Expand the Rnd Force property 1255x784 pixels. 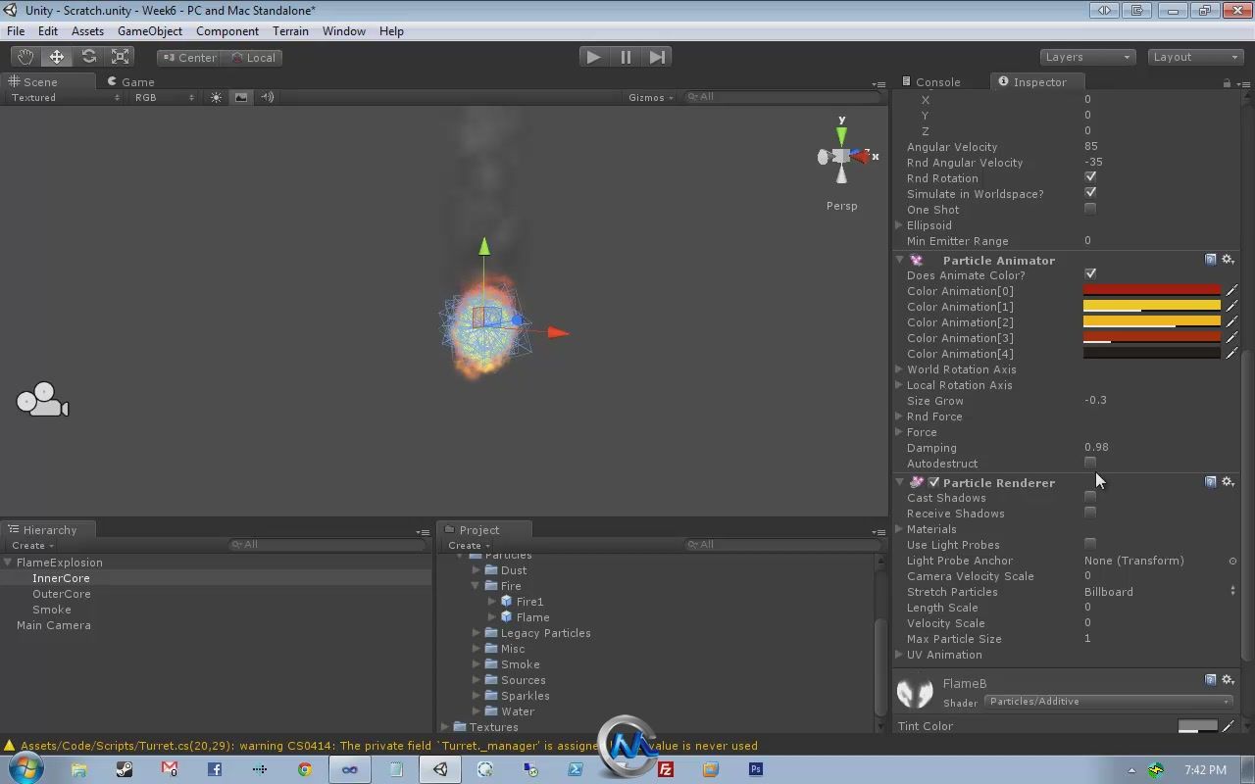(899, 416)
